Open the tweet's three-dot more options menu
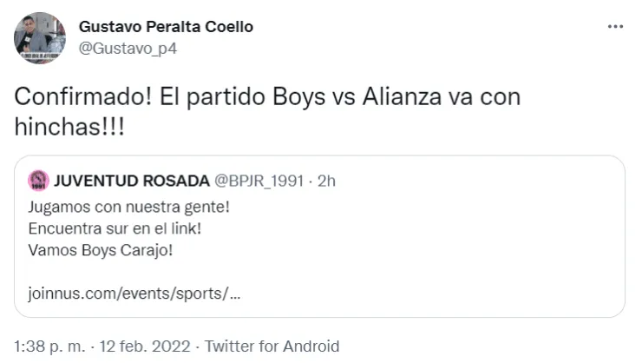 click(616, 28)
